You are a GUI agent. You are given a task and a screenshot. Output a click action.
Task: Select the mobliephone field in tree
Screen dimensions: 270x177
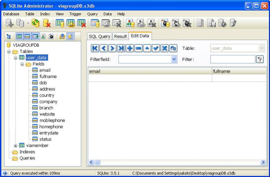52,120
